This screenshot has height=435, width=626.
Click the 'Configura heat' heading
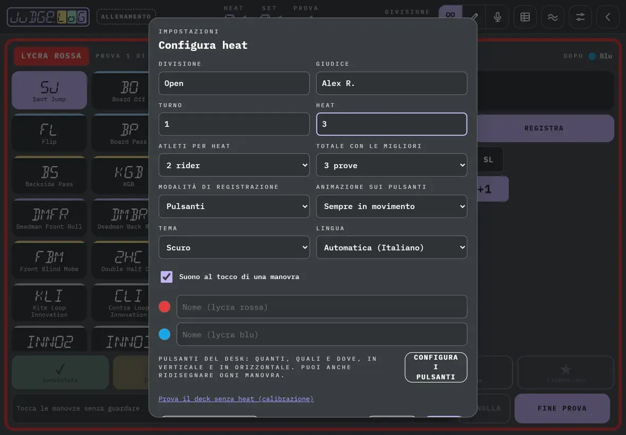click(203, 45)
